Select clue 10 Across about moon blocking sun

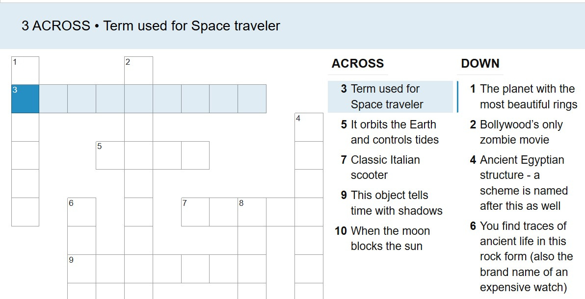[x=390, y=238]
